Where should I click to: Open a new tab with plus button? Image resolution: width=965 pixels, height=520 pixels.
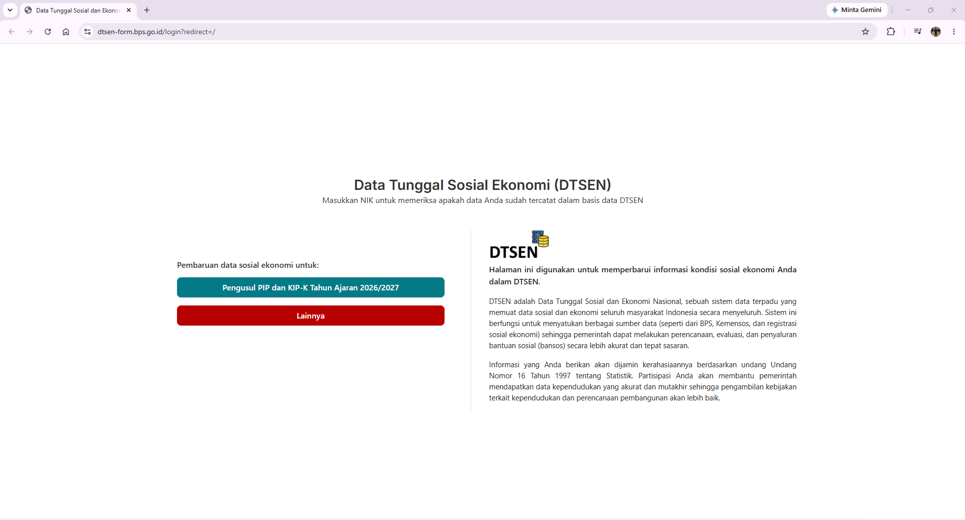click(147, 10)
